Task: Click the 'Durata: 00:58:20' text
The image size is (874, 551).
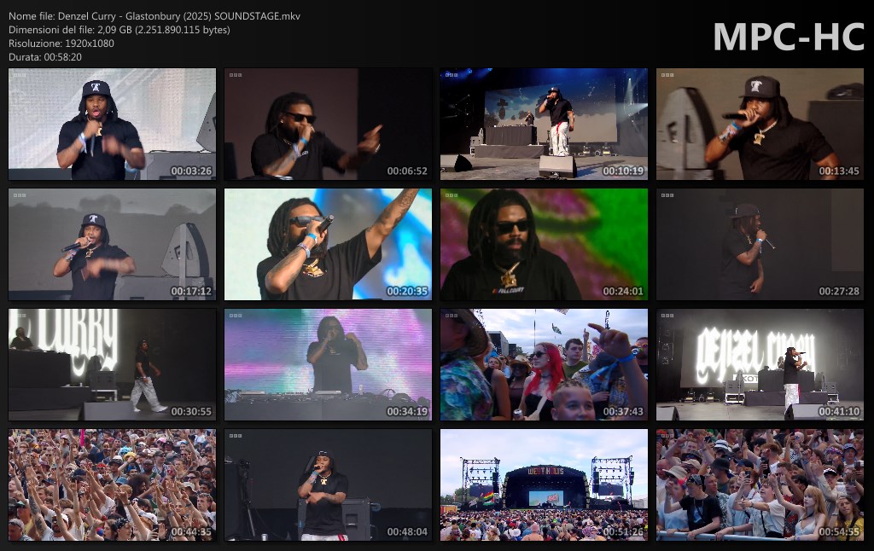Action: 45,57
